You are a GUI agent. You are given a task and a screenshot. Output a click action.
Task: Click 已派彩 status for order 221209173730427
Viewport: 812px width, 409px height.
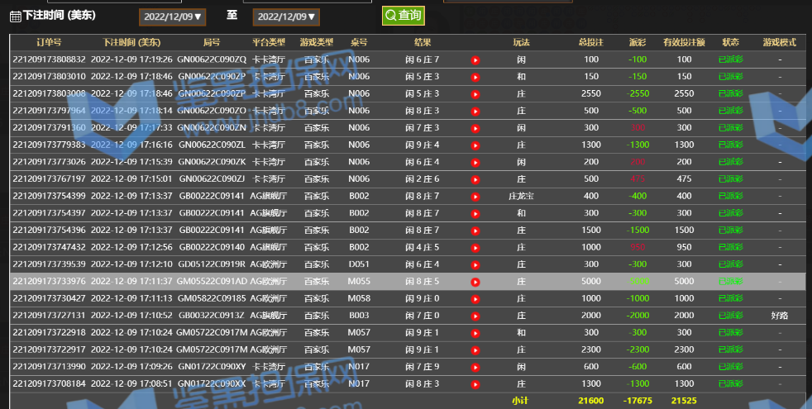coord(731,298)
